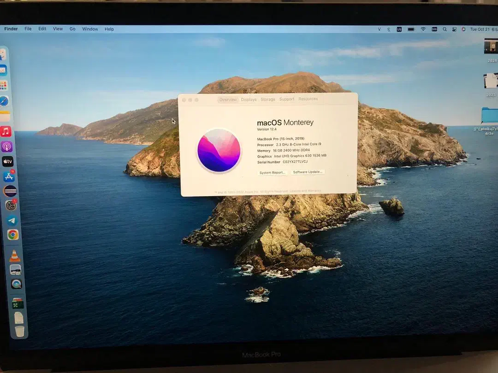
Task: Click the Software Update button
Action: pos(308,172)
